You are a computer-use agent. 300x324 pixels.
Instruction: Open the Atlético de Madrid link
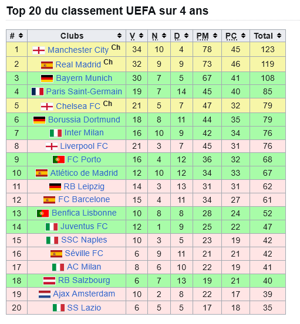(x=84, y=173)
